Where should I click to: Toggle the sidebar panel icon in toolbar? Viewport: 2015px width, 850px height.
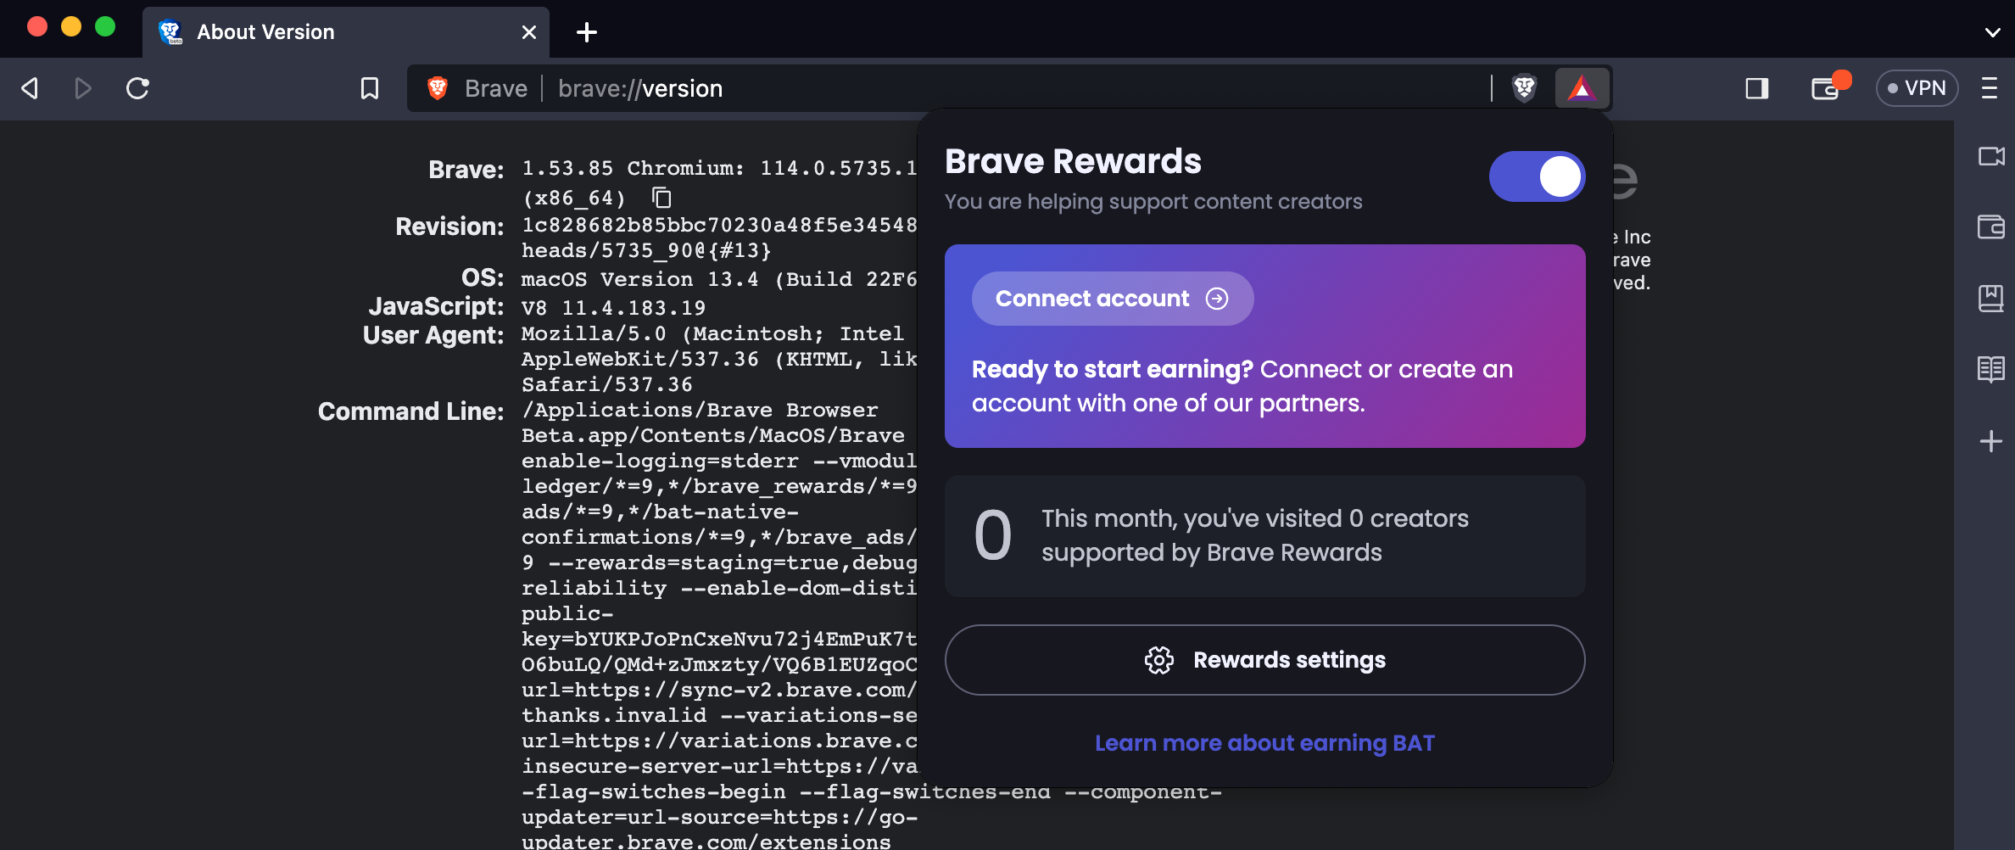click(x=1757, y=87)
